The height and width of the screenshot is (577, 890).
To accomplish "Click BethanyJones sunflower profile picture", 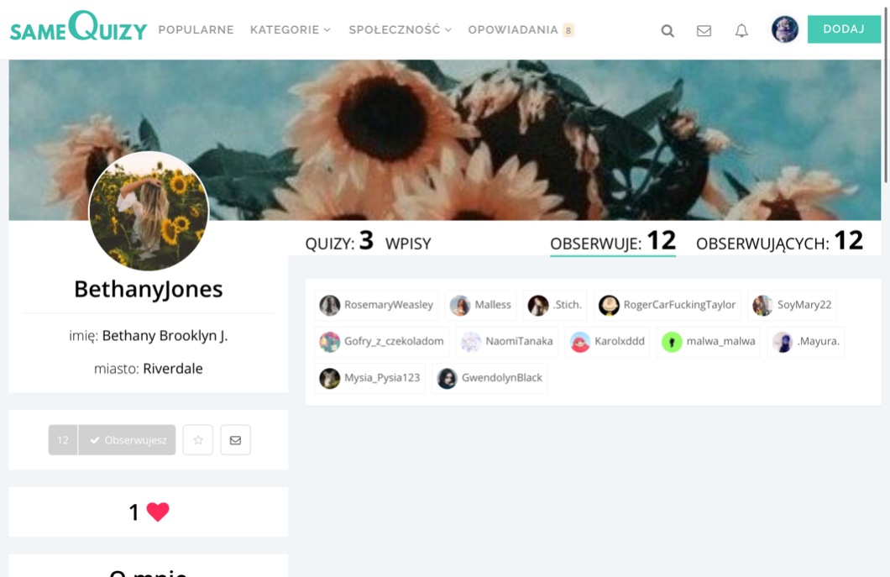I will 149,211.
